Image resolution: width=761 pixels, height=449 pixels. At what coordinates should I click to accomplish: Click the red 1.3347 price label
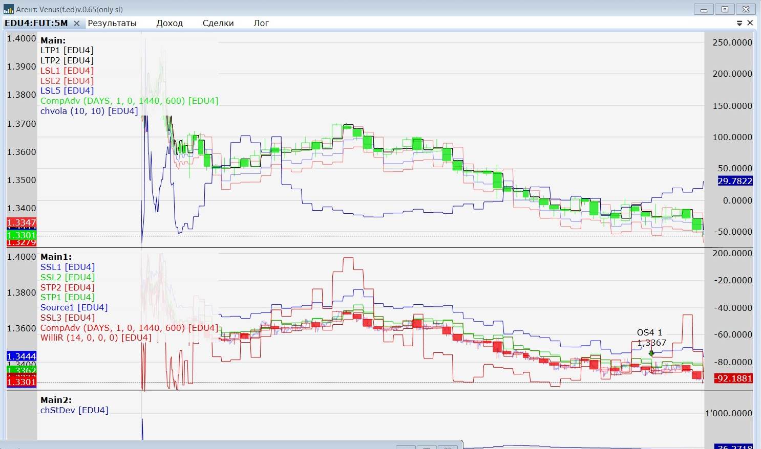click(x=22, y=222)
